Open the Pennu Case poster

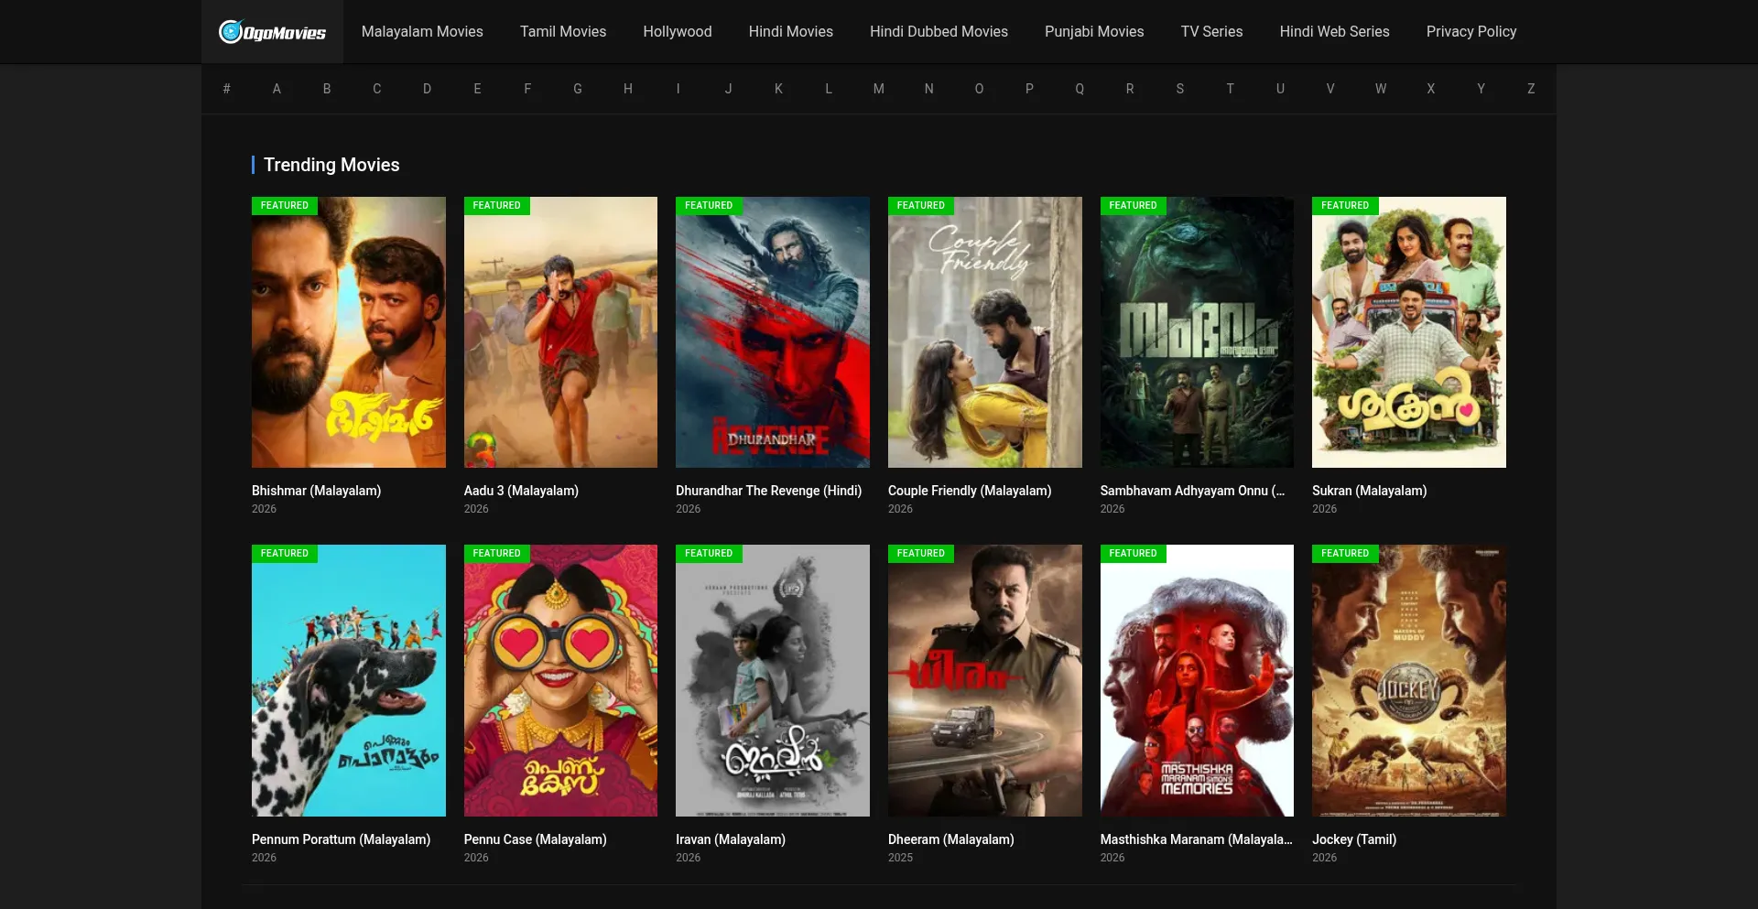560,680
